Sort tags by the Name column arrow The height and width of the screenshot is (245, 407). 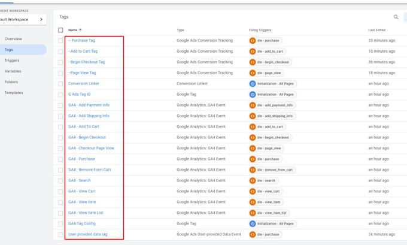tap(80, 30)
